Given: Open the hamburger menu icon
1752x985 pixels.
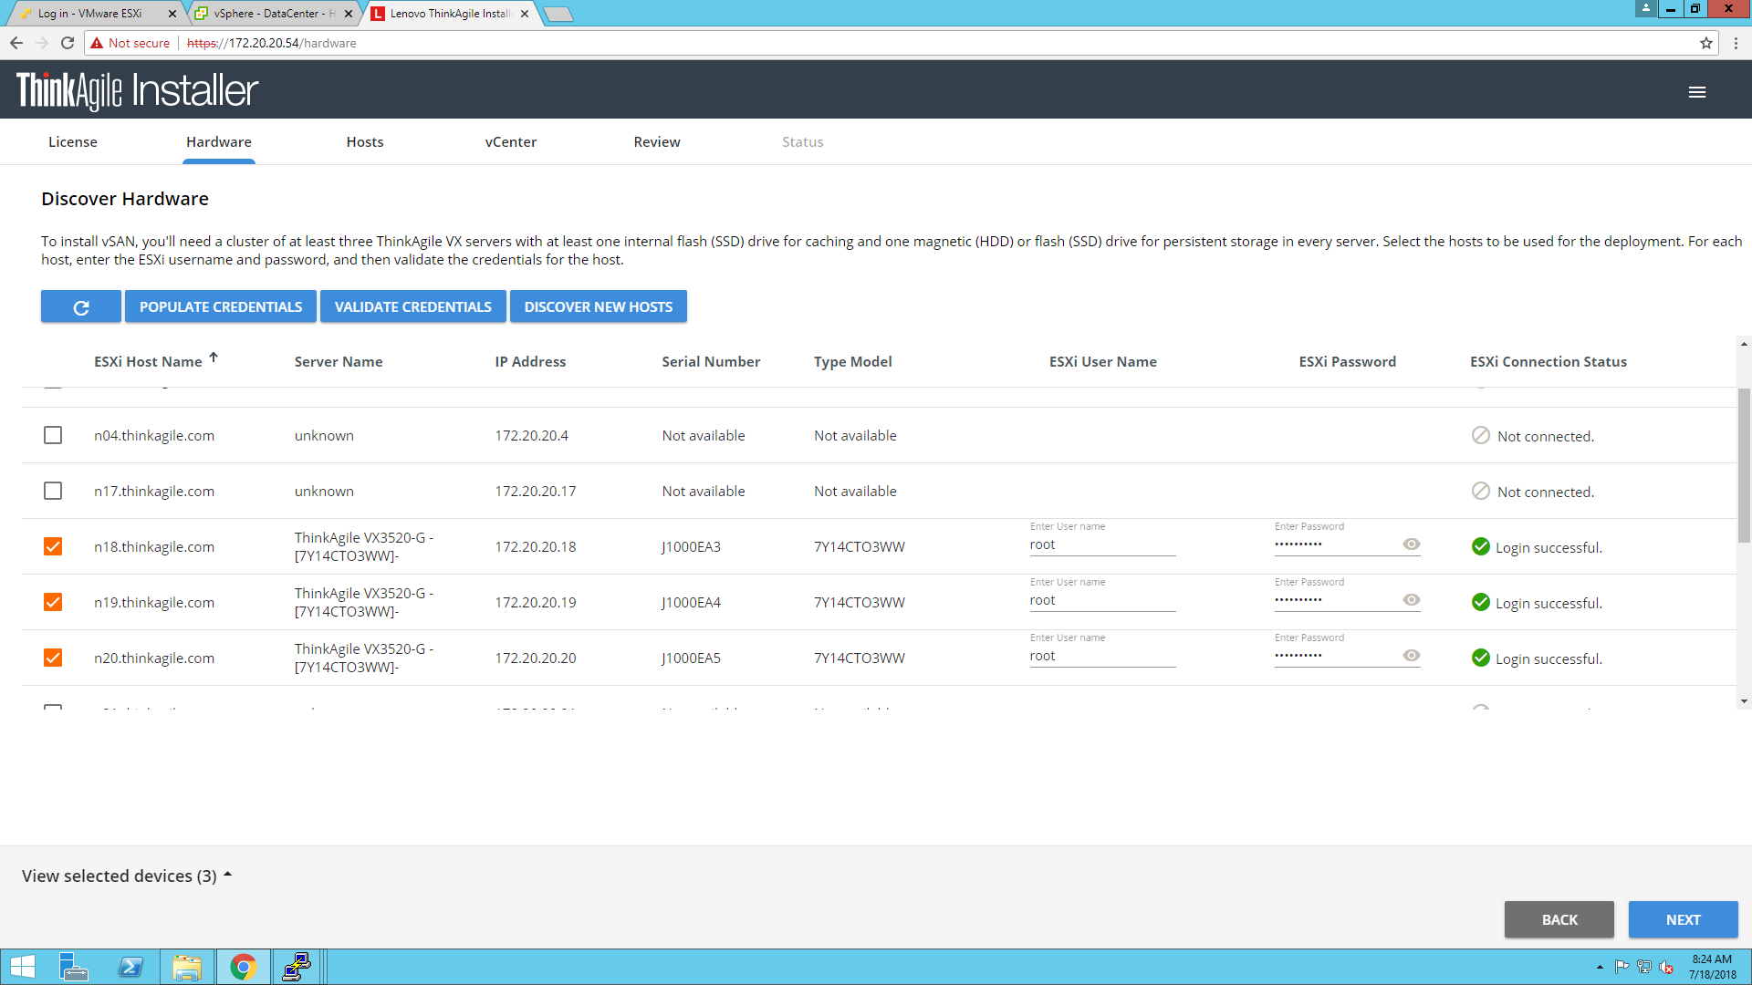Looking at the screenshot, I should click(x=1696, y=92).
